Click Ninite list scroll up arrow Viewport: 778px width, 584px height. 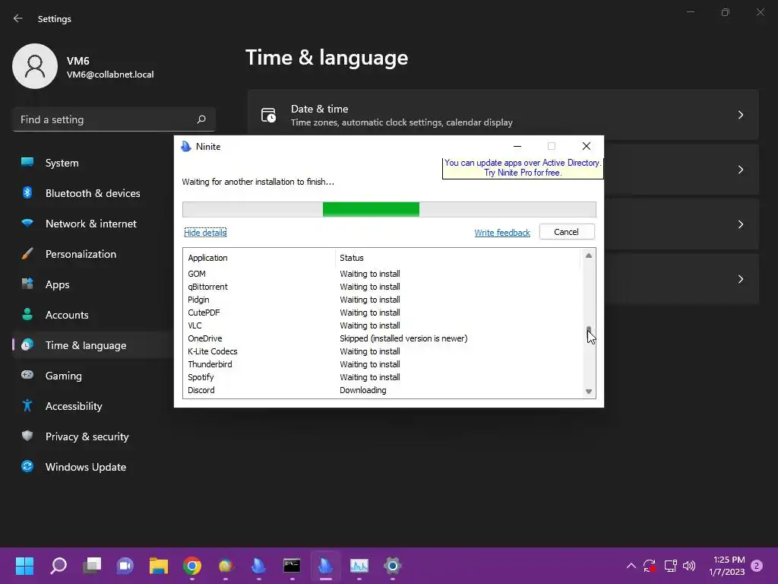[x=589, y=255]
